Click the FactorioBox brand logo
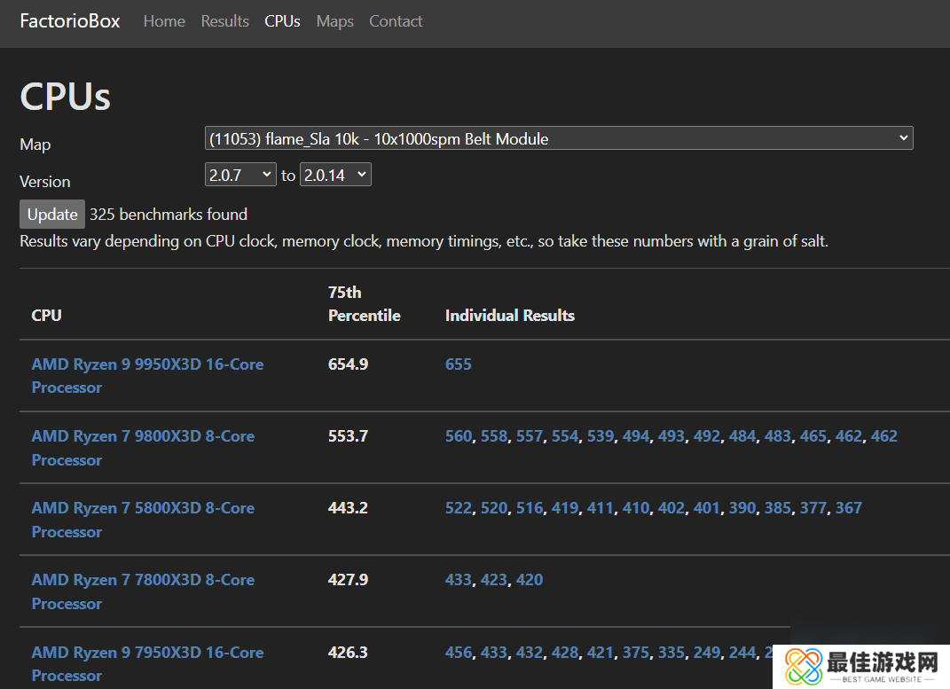950x689 pixels. pyautogui.click(x=70, y=21)
